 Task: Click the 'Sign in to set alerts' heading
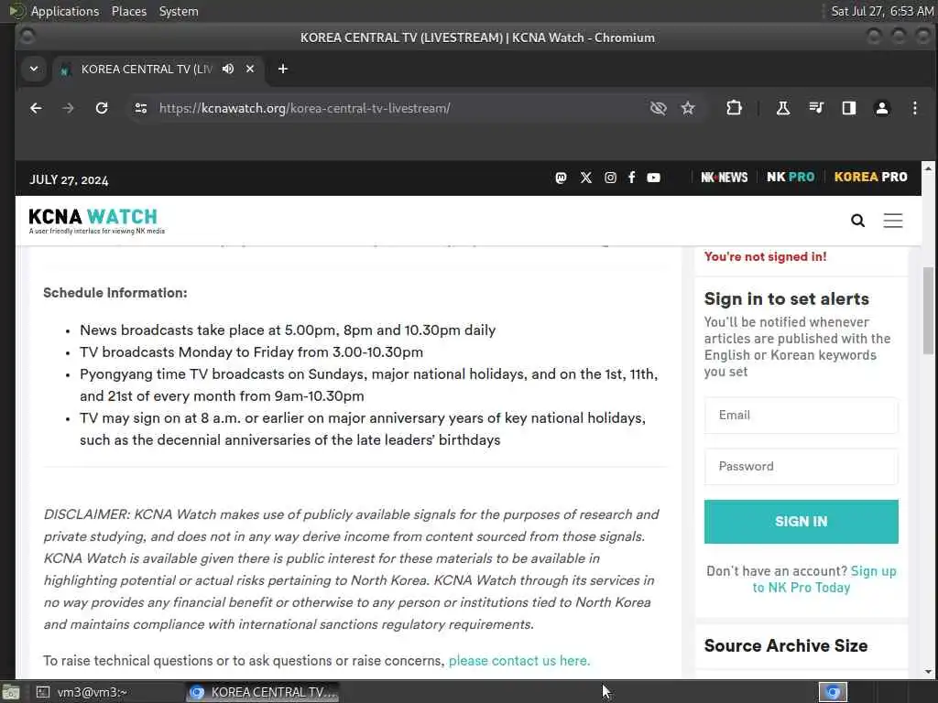pyautogui.click(x=786, y=299)
